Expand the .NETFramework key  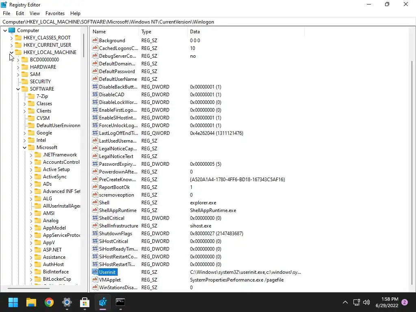pyautogui.click(x=31, y=155)
